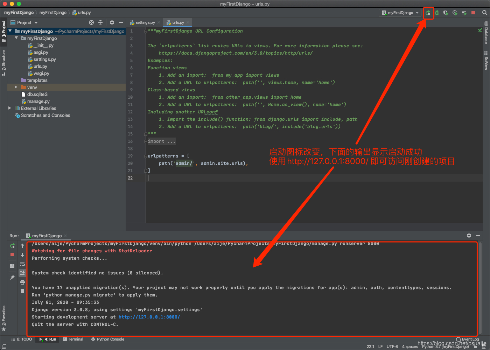Open the 7: Structure tool window
This screenshot has height=350, width=490.
3,63
